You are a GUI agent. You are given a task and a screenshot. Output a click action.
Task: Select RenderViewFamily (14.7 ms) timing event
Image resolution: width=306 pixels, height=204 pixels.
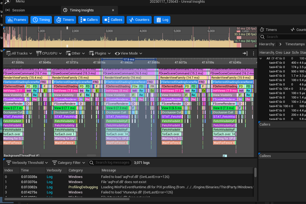click(x=183, y=78)
